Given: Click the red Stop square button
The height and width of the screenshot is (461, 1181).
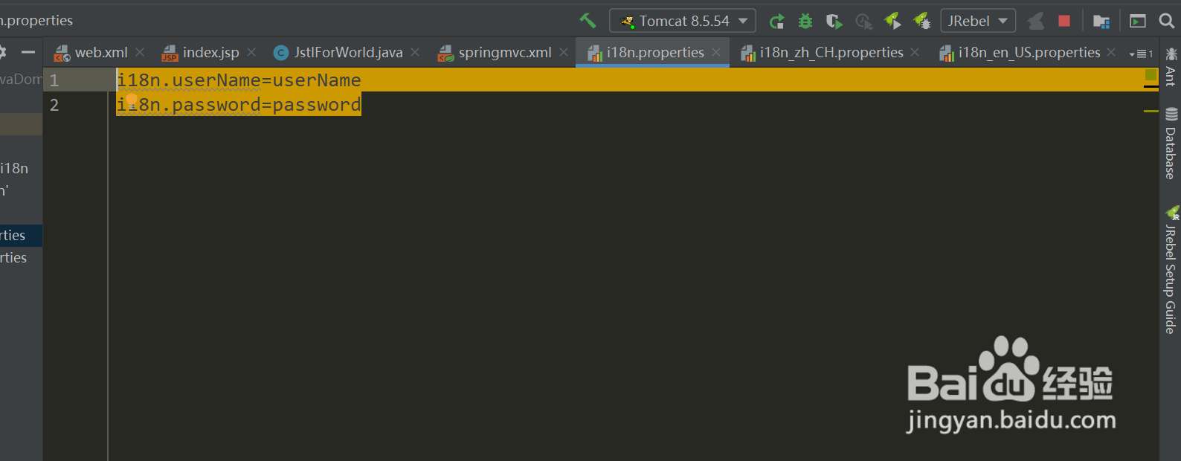Looking at the screenshot, I should (x=1064, y=21).
